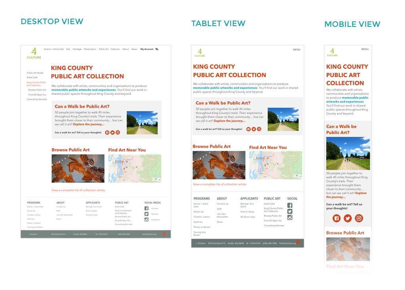The width and height of the screenshot is (405, 290).
Task: Tap the Twitter icon in mobile view
Action: [348, 218]
